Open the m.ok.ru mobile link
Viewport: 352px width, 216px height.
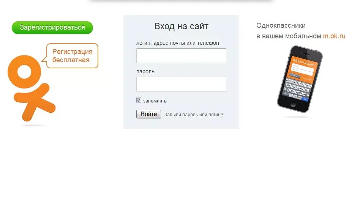pos(334,36)
